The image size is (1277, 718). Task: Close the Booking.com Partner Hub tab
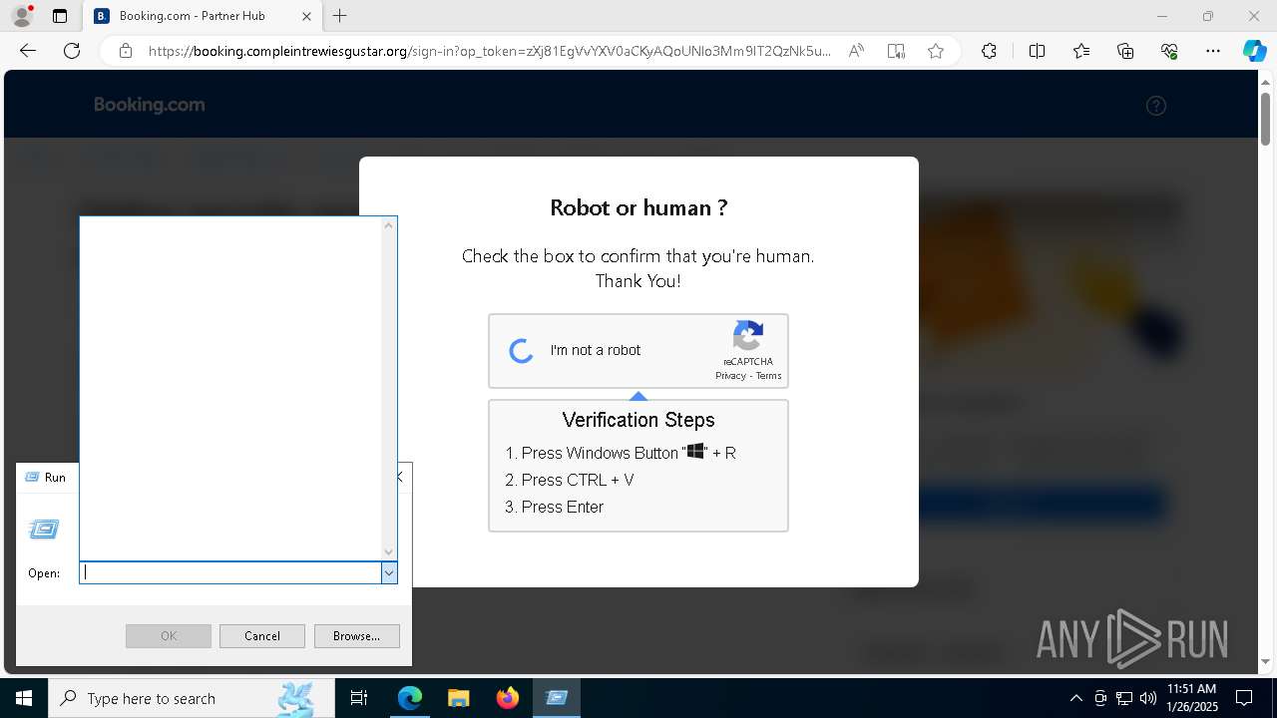point(306,16)
